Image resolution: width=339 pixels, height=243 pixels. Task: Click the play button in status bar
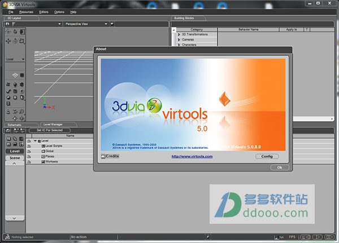click(317, 237)
